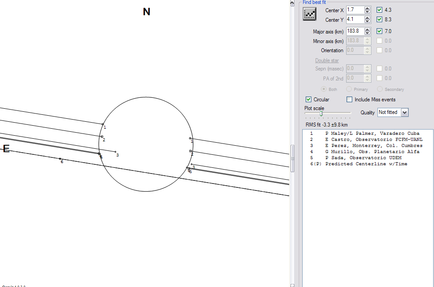
Task: Click into the Center X input field
Action: coord(354,10)
